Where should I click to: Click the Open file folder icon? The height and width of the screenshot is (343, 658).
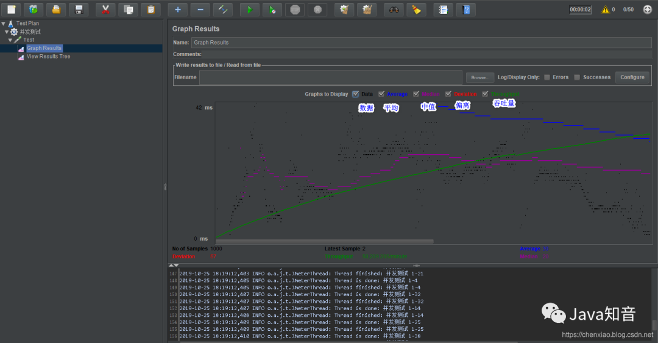(x=56, y=9)
